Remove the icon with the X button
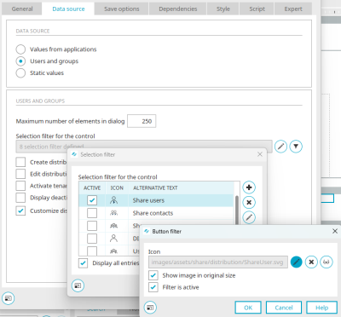Viewport: 341px width, 317px height. (311, 262)
